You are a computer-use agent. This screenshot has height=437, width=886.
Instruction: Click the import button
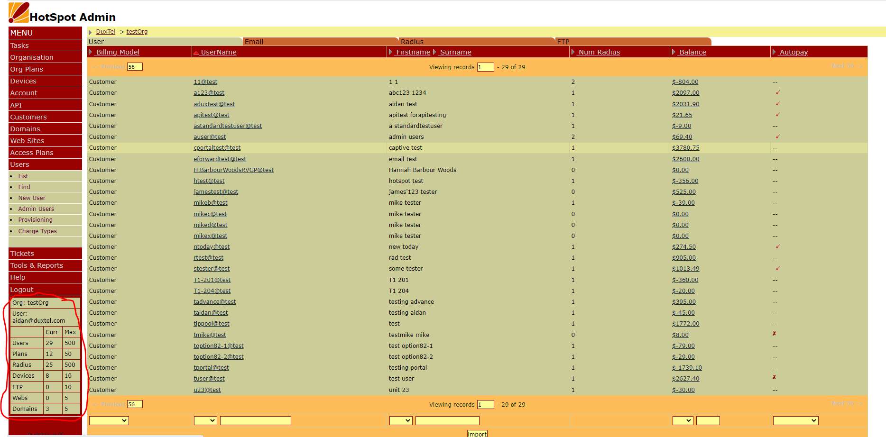477,434
